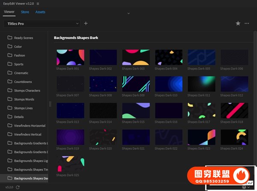Click the sidebar resize divider handle
This screenshot has width=257, height=191.
point(50,104)
